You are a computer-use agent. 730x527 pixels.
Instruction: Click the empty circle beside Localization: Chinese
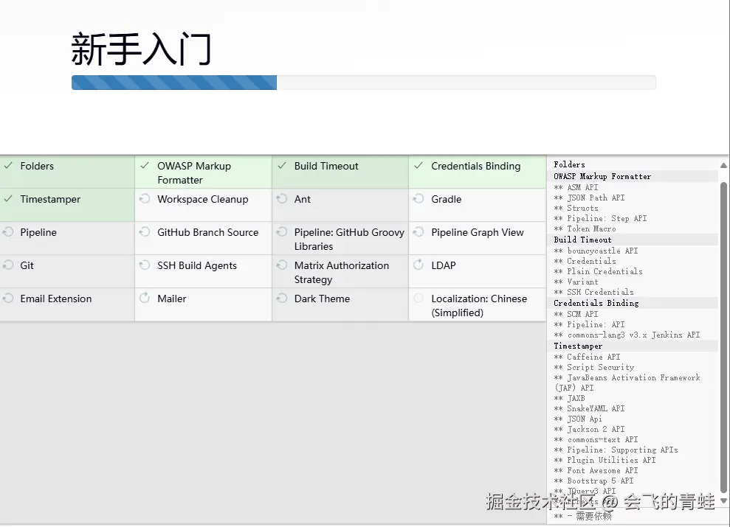419,299
